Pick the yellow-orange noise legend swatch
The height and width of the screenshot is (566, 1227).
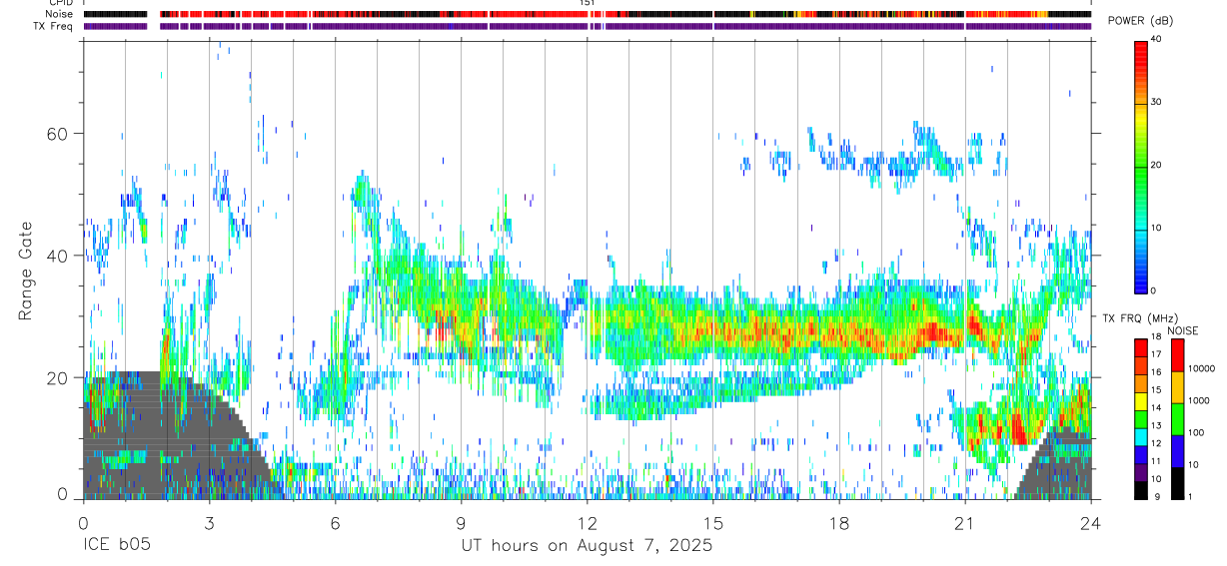(1177, 387)
